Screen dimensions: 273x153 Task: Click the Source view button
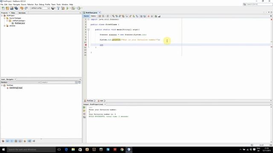[x=86, y=16]
